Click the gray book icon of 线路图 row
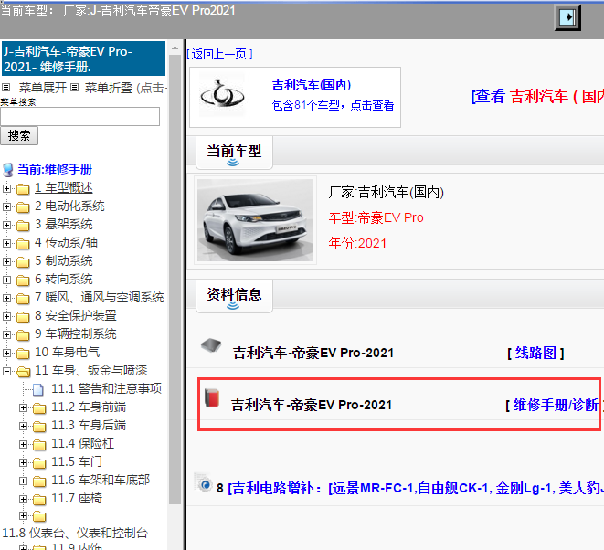 pyautogui.click(x=211, y=345)
